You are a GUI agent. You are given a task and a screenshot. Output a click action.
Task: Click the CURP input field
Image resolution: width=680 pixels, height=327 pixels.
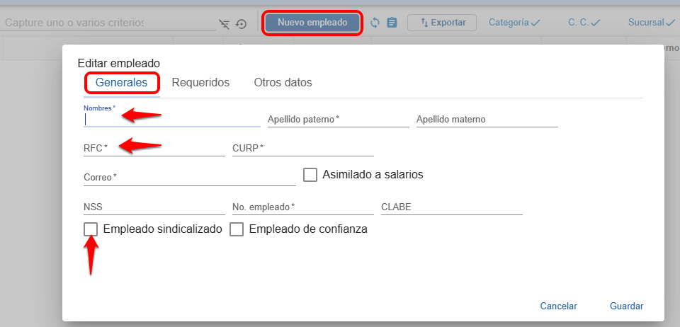[x=302, y=148]
